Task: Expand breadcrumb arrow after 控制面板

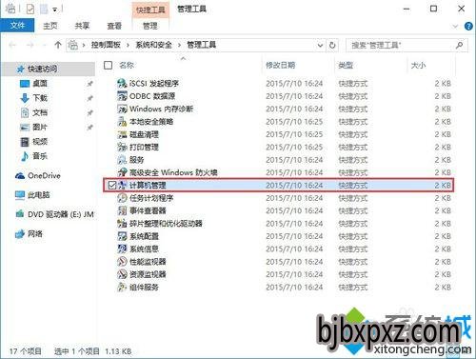Action: (x=128, y=45)
